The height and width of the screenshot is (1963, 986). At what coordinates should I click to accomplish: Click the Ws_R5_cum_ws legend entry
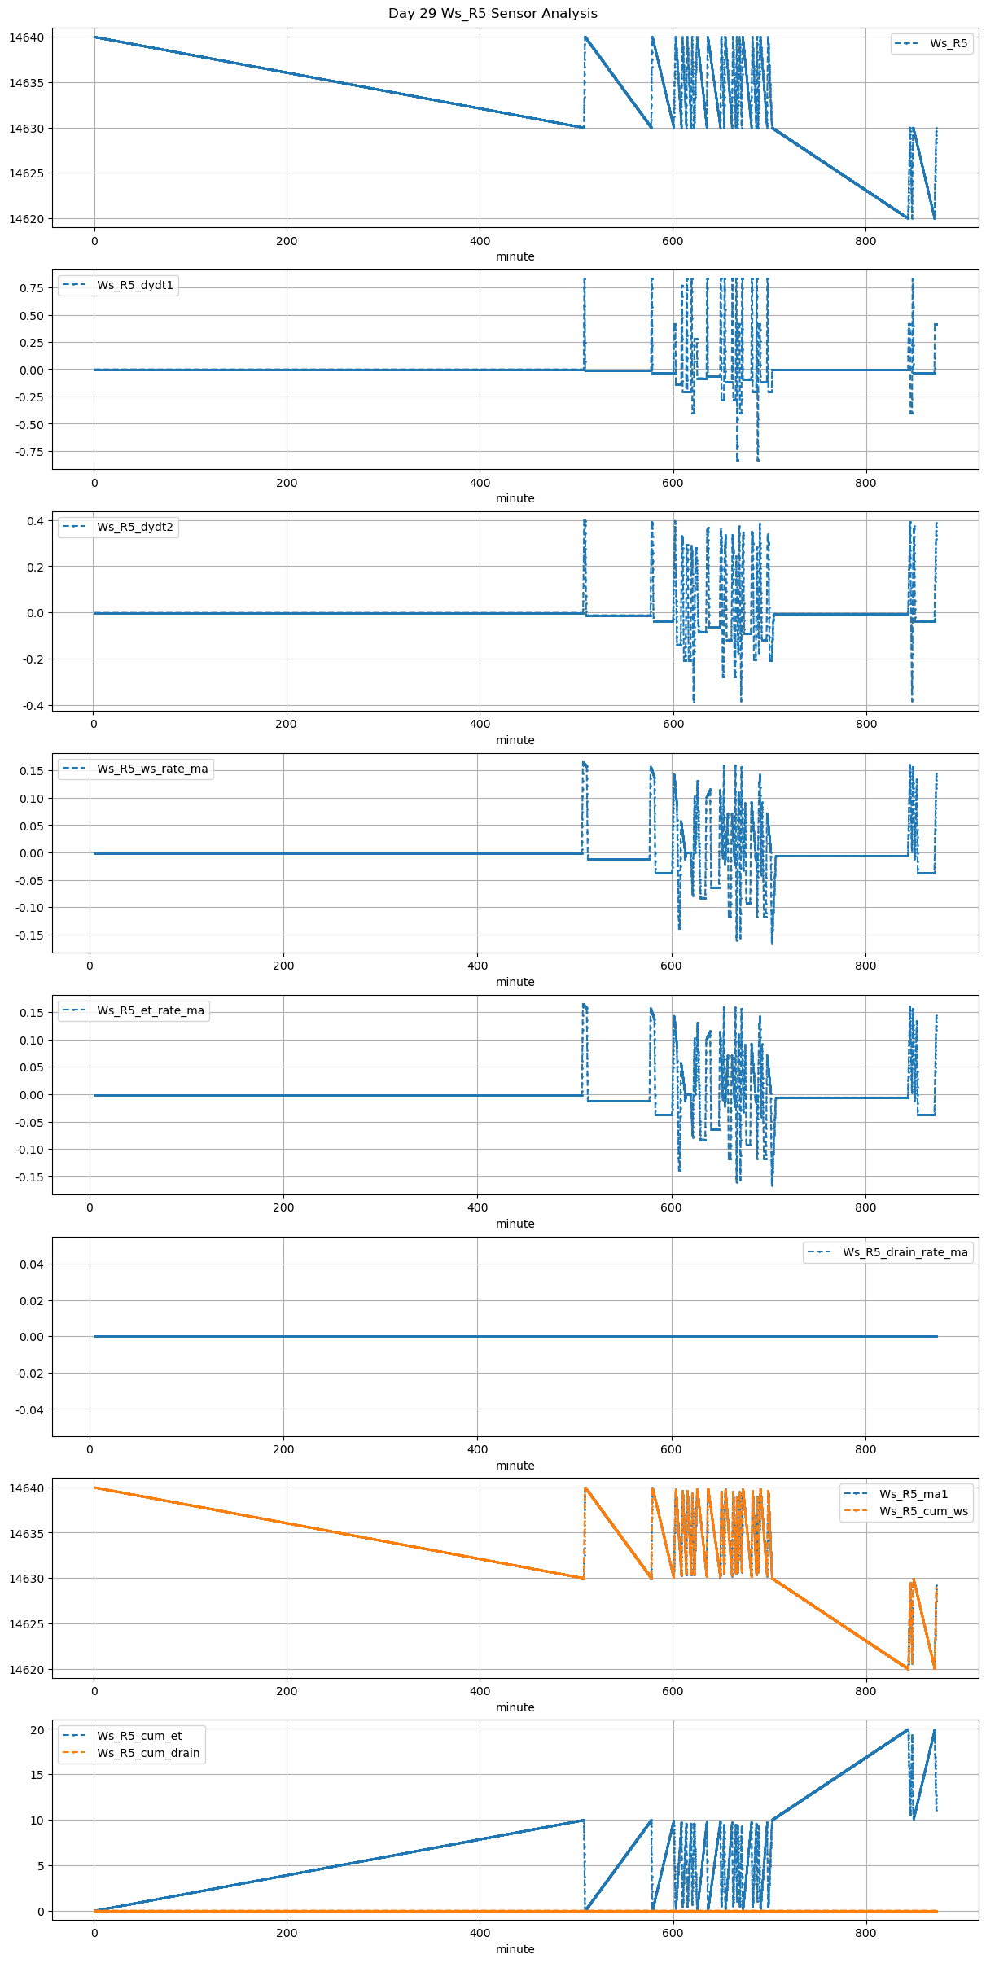[923, 1511]
